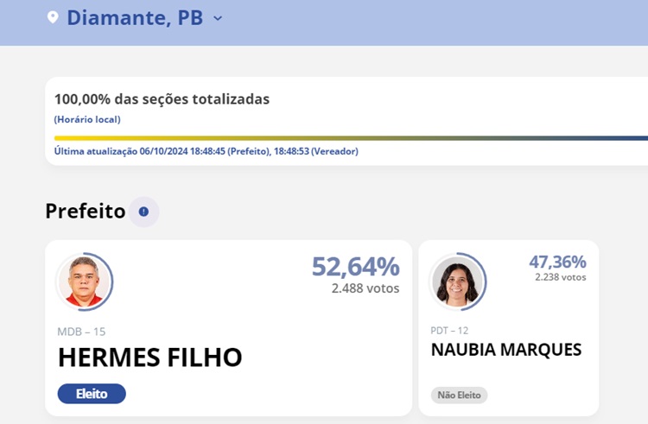The width and height of the screenshot is (648, 424).
Task: Click the 2.488 votos count
Action: 365,288
